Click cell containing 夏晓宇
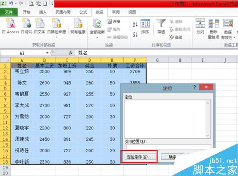The image size is (238, 176). click(x=22, y=128)
